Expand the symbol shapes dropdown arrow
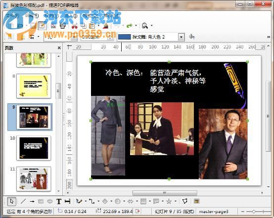Screen dimensions: 274x218 pyautogui.click(x=124, y=201)
